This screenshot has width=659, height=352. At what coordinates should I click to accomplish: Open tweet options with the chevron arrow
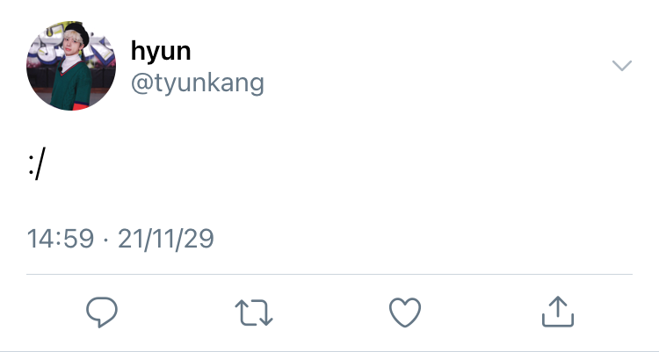pyautogui.click(x=621, y=66)
